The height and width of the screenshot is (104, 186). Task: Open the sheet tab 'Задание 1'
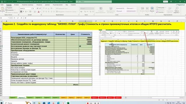13,98
